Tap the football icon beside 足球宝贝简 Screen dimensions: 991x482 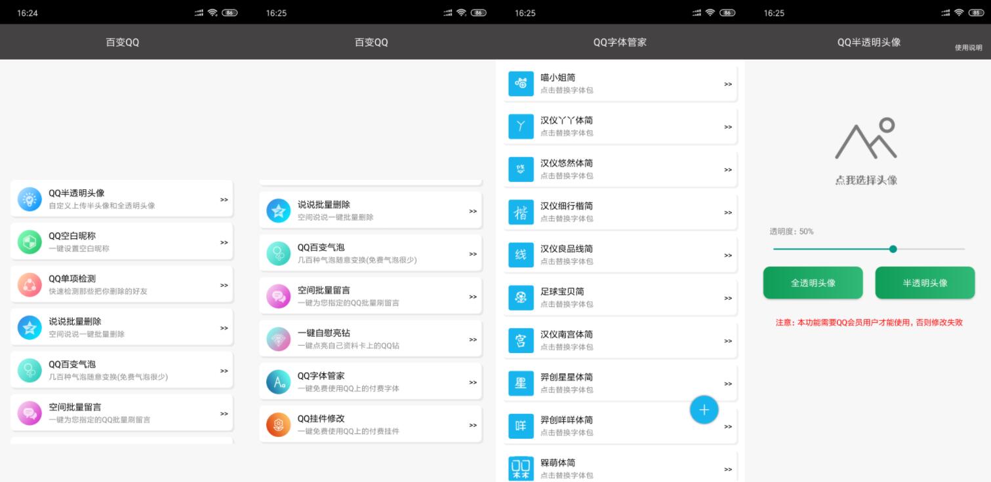[x=521, y=298]
